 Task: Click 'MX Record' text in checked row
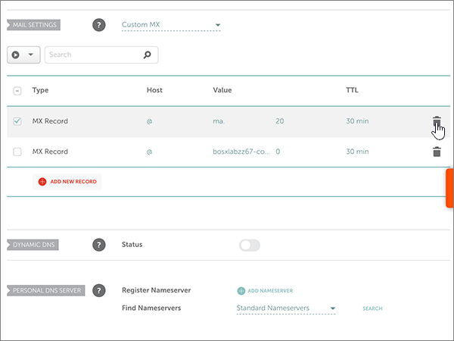50,121
